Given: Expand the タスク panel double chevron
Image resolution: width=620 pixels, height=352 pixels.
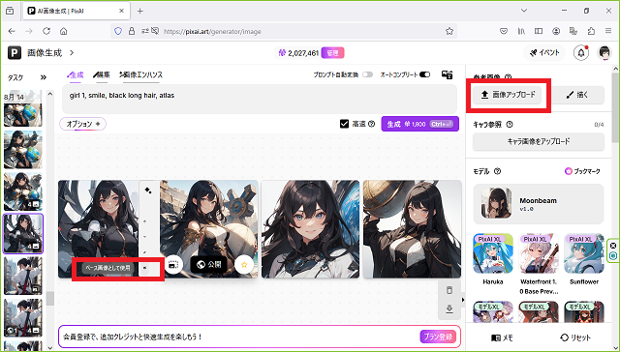Looking at the screenshot, I should (44, 77).
